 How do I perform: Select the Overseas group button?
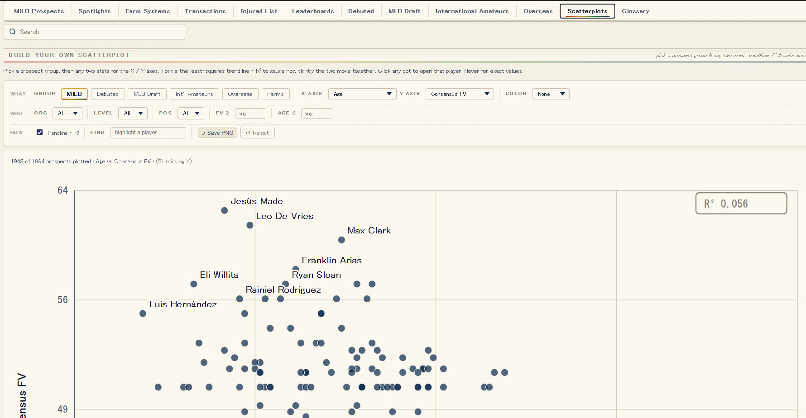[240, 94]
